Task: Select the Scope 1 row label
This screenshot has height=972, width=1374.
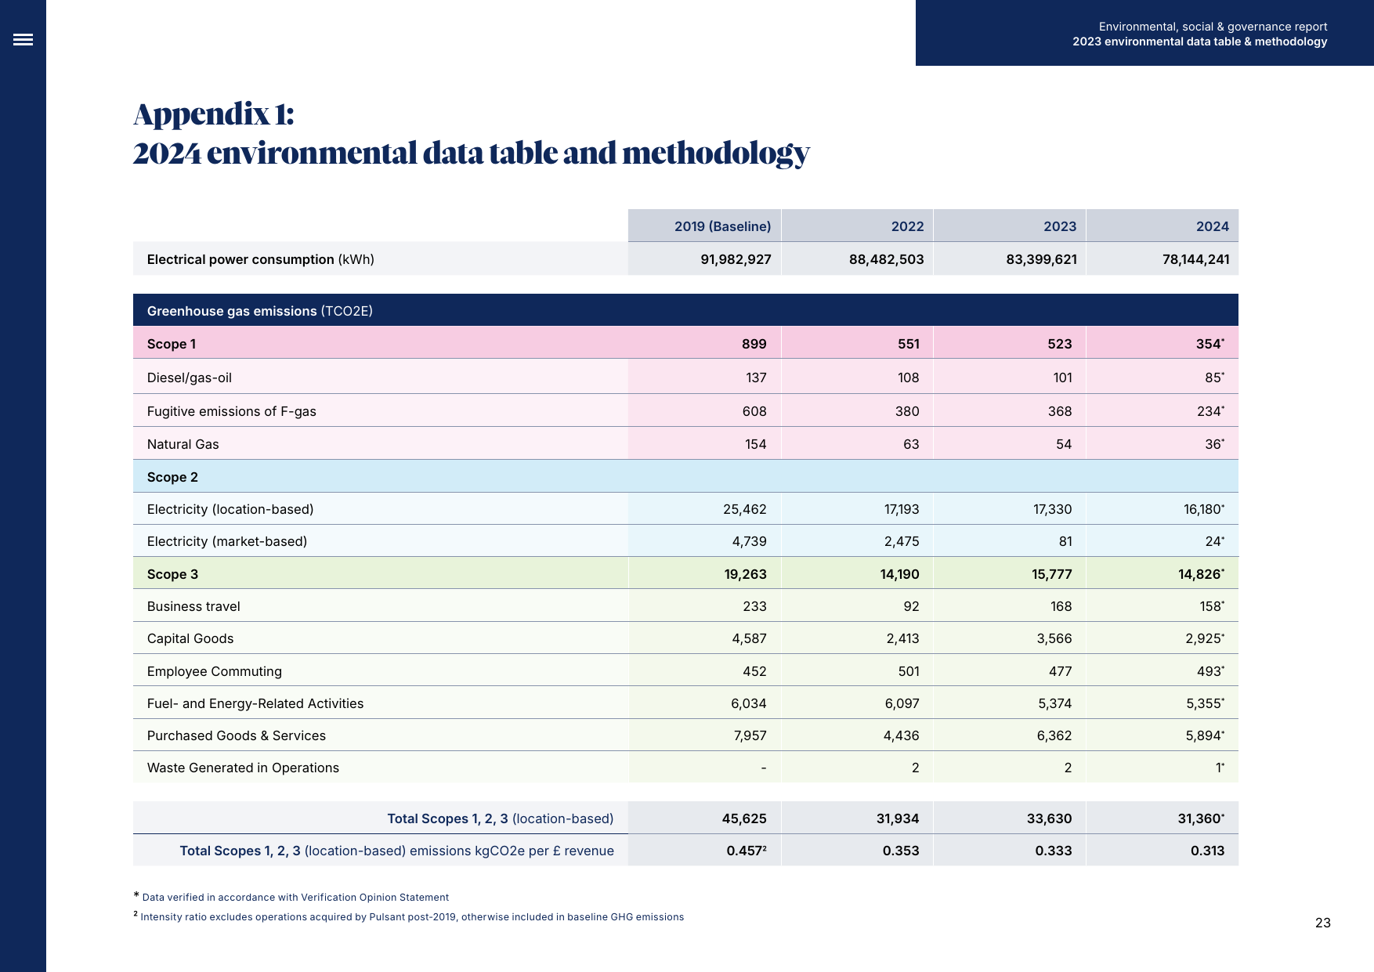Action: coord(172,344)
